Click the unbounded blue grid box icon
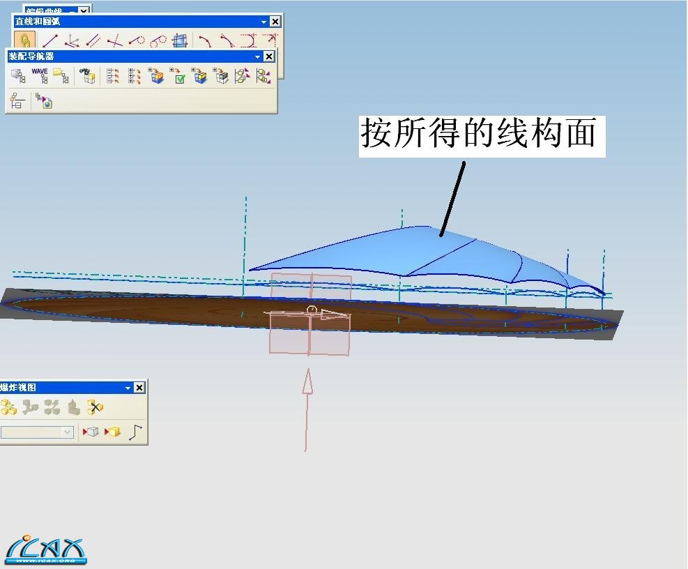 click(x=179, y=41)
